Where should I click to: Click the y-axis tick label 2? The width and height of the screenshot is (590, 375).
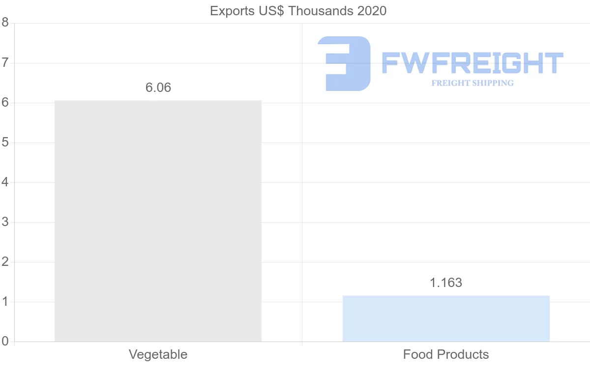coord(5,262)
